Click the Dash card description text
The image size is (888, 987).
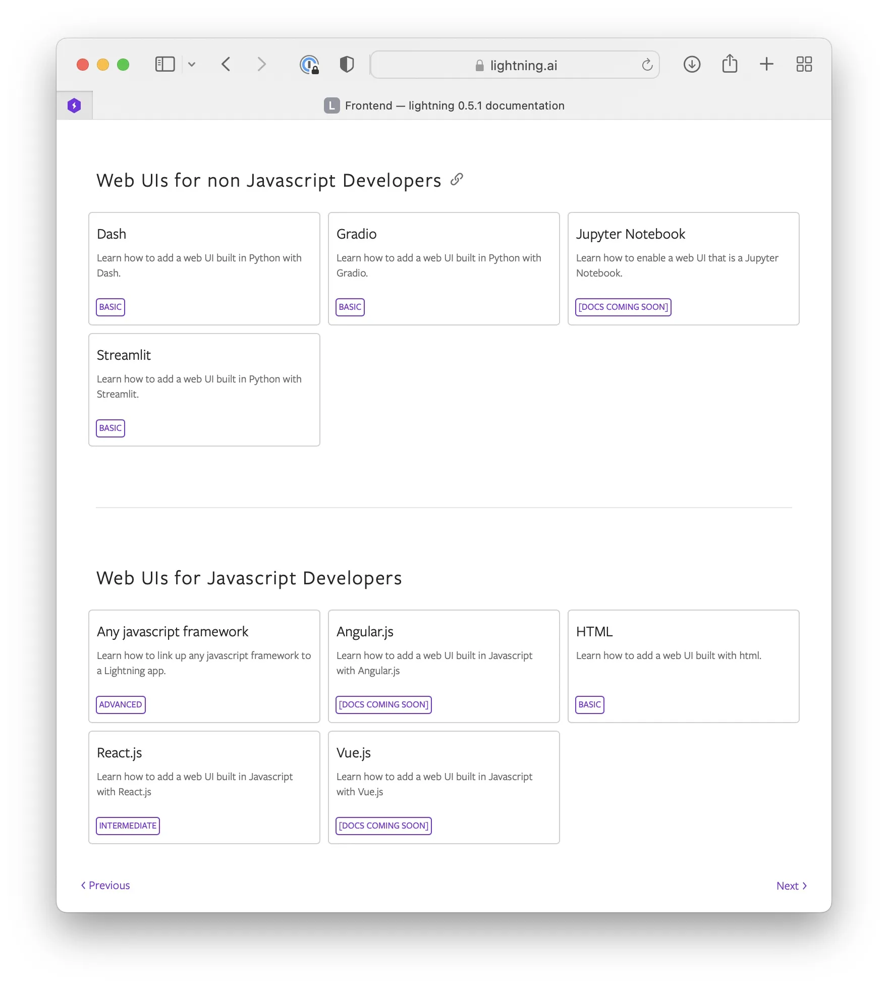pos(199,265)
